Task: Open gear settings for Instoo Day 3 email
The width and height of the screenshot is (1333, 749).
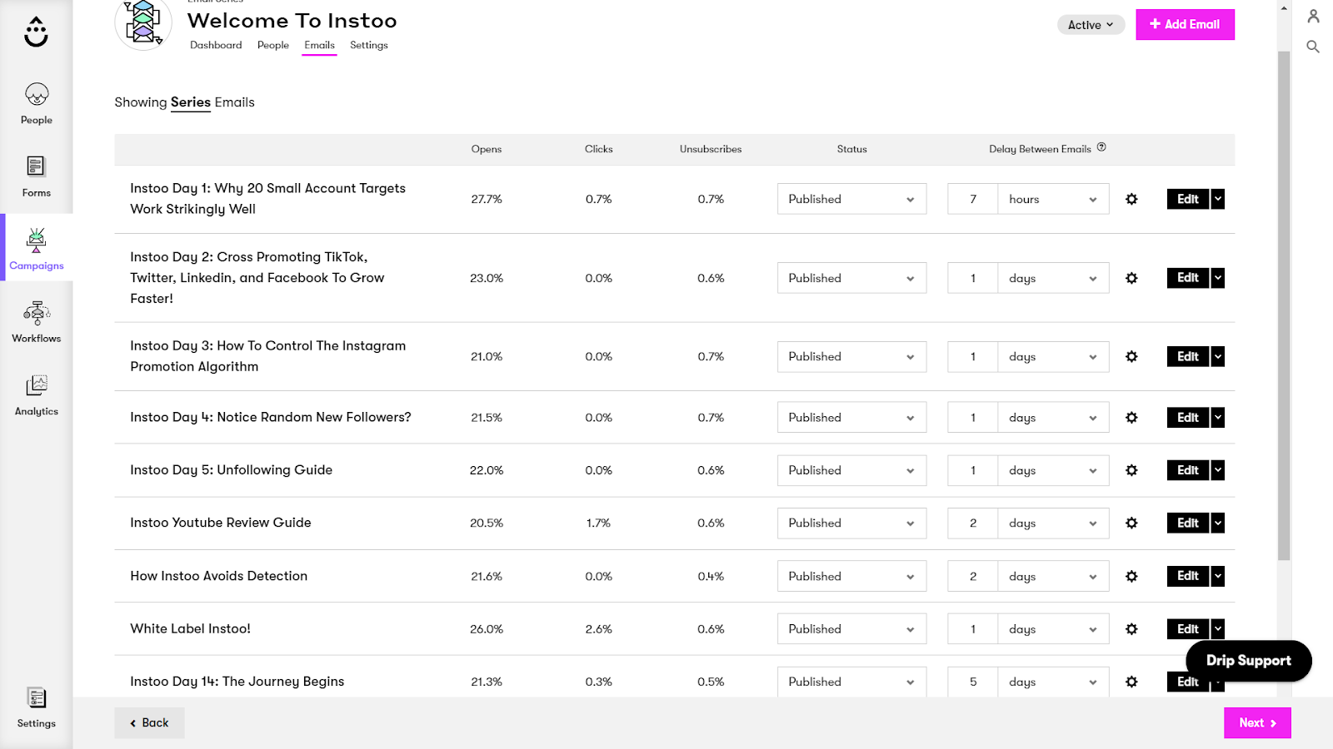Action: pos(1131,356)
